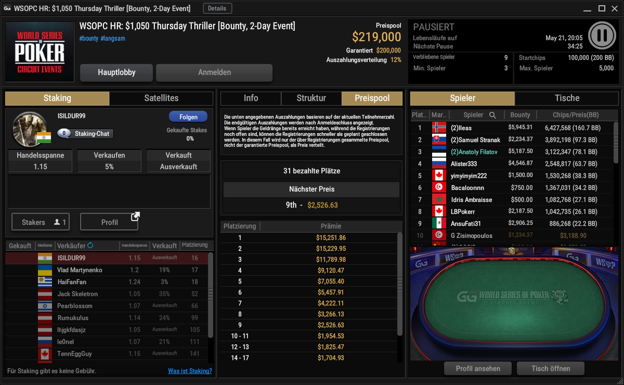Image resolution: width=624 pixels, height=385 pixels.
Task: Open the external link icon on Profil
Action: [x=135, y=216]
